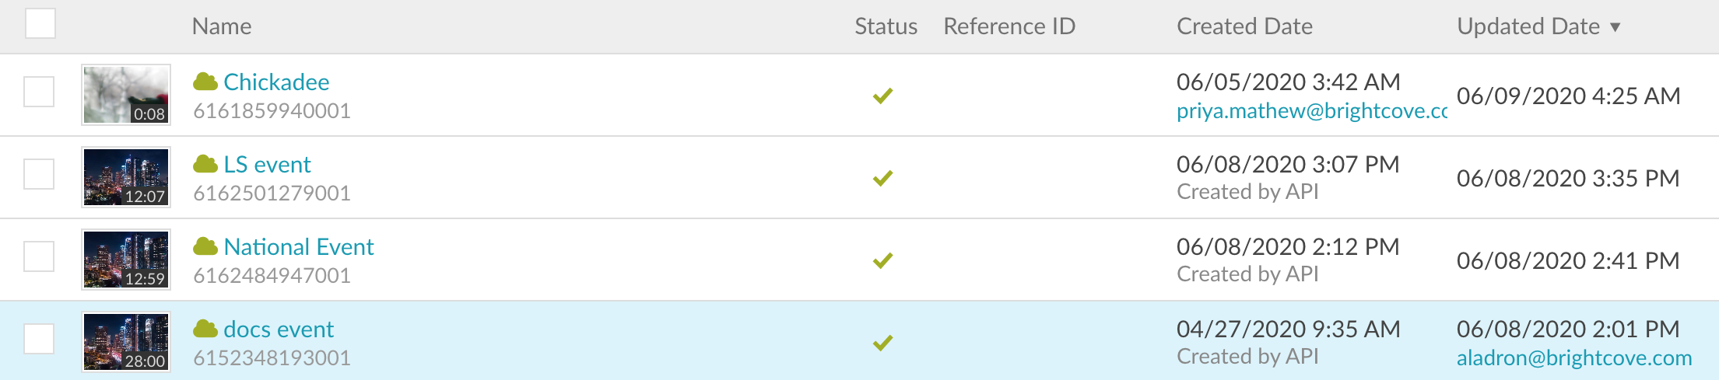The image size is (1719, 380).
Task: Sort by Created Date column header
Action: [1244, 26]
